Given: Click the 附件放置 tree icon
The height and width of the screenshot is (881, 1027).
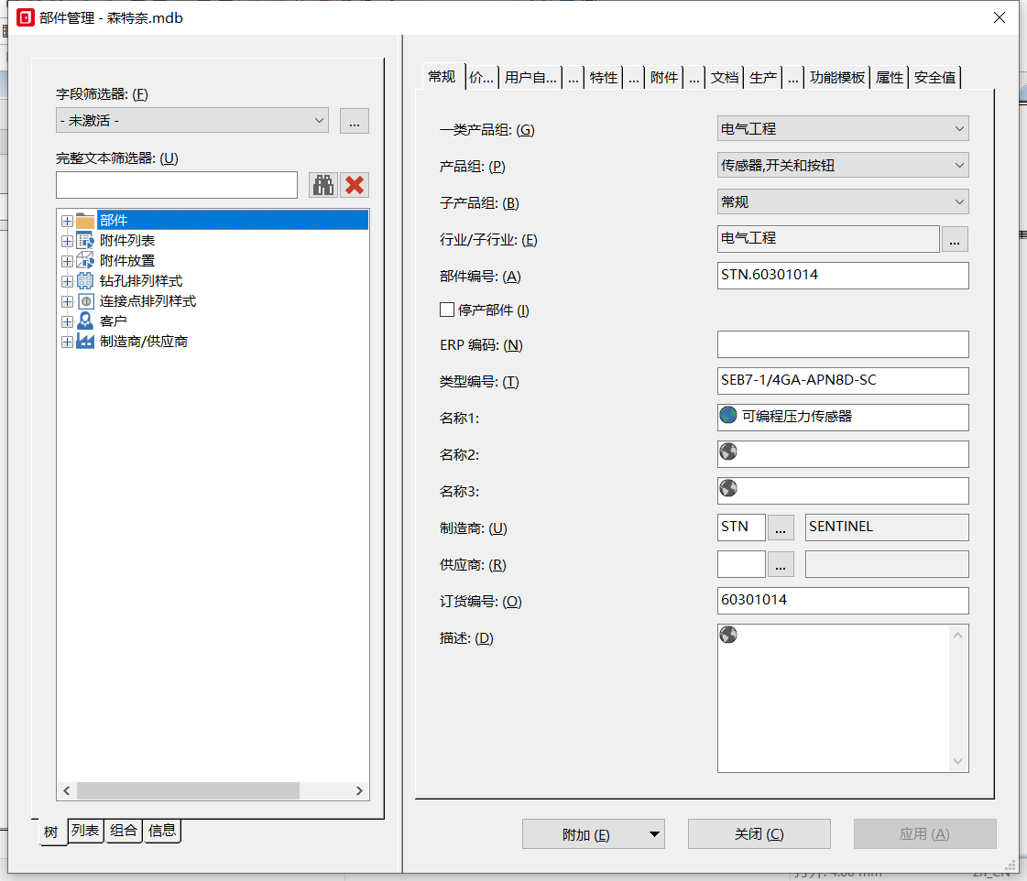Looking at the screenshot, I should [85, 260].
